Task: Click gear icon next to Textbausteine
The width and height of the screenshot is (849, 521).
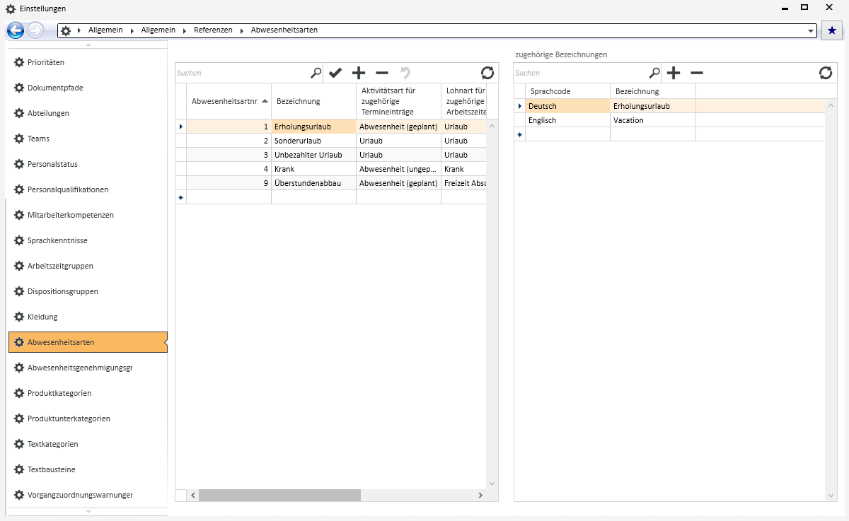Action: [x=19, y=469]
